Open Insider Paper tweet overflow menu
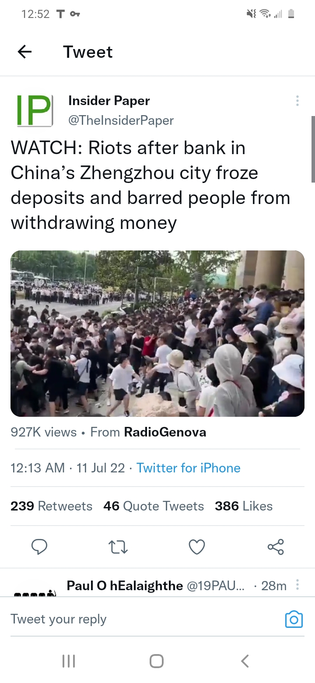This screenshot has height=683, width=315. click(297, 101)
